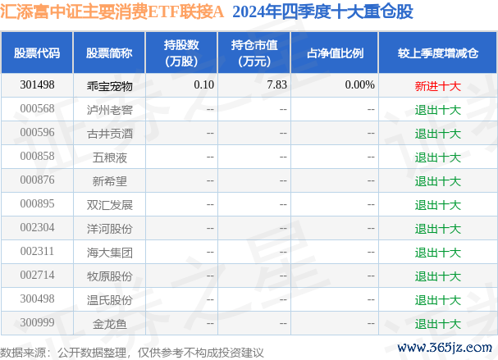This screenshot has height=360, width=498.
Task: Click 退出十大 in the 新希望 row
Action: [437, 181]
